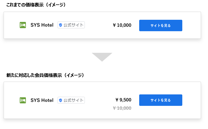This screenshot has height=129, width=208.
Task: Click the gray downward triangle between the cards
Action: (x=102, y=56)
